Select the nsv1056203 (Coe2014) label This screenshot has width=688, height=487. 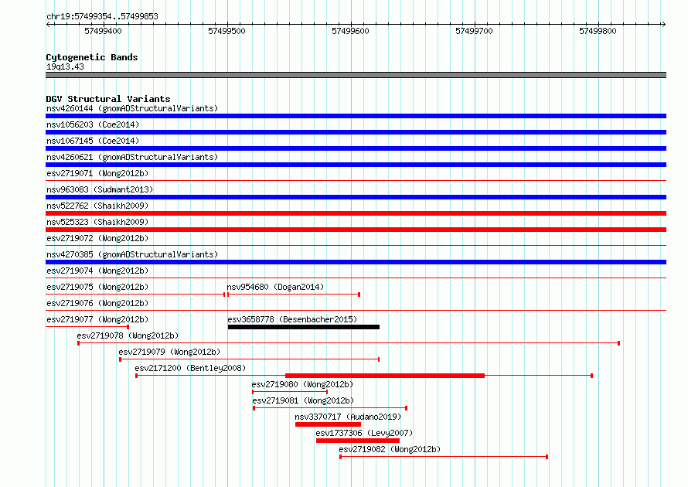point(93,124)
